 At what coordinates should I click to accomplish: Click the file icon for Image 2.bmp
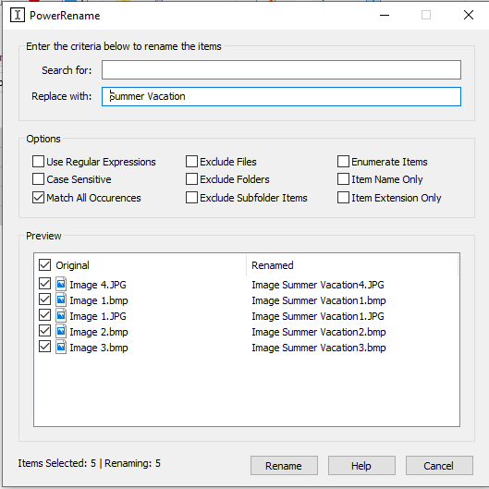61,331
